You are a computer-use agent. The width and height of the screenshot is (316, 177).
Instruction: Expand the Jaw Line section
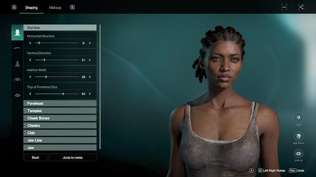pos(60,140)
